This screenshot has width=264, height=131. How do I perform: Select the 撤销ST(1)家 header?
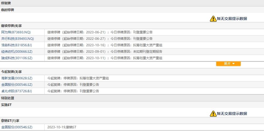coord(10,121)
